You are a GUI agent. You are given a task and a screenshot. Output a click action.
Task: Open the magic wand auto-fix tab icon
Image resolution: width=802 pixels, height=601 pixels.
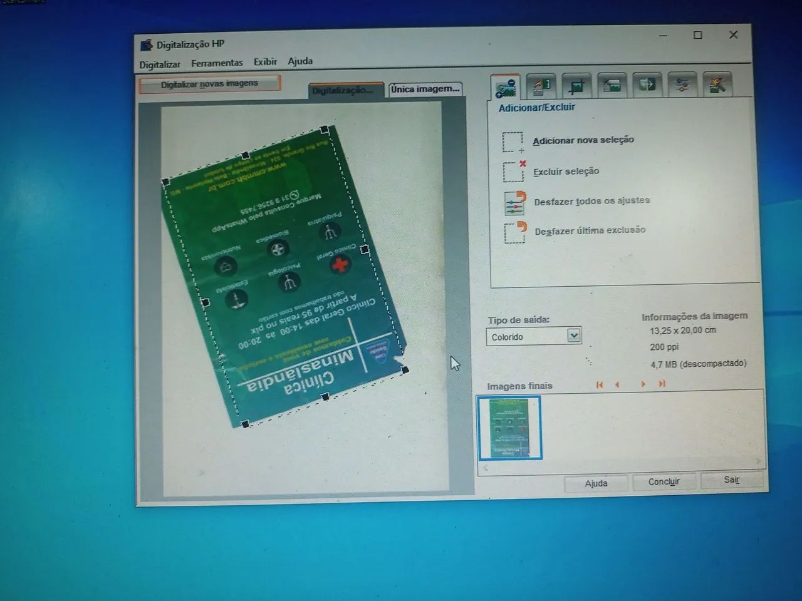pyautogui.click(x=717, y=84)
